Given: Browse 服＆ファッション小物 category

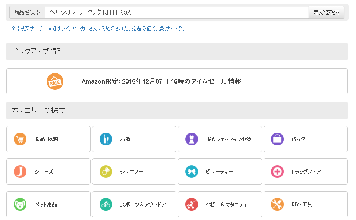Looking at the screenshot, I should [220, 139].
